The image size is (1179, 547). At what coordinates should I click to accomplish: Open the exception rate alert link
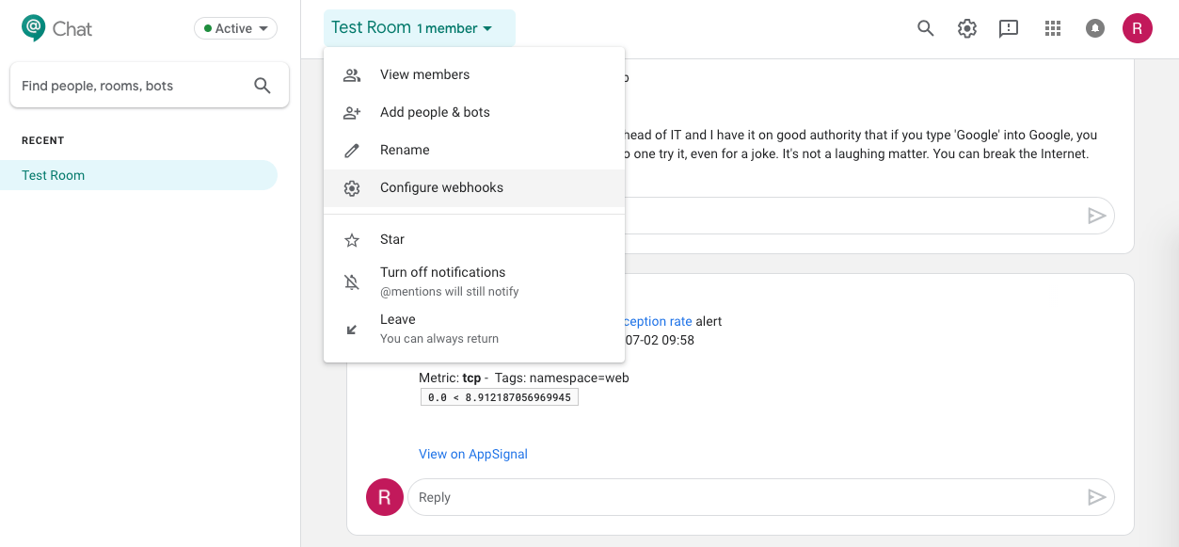click(x=659, y=321)
